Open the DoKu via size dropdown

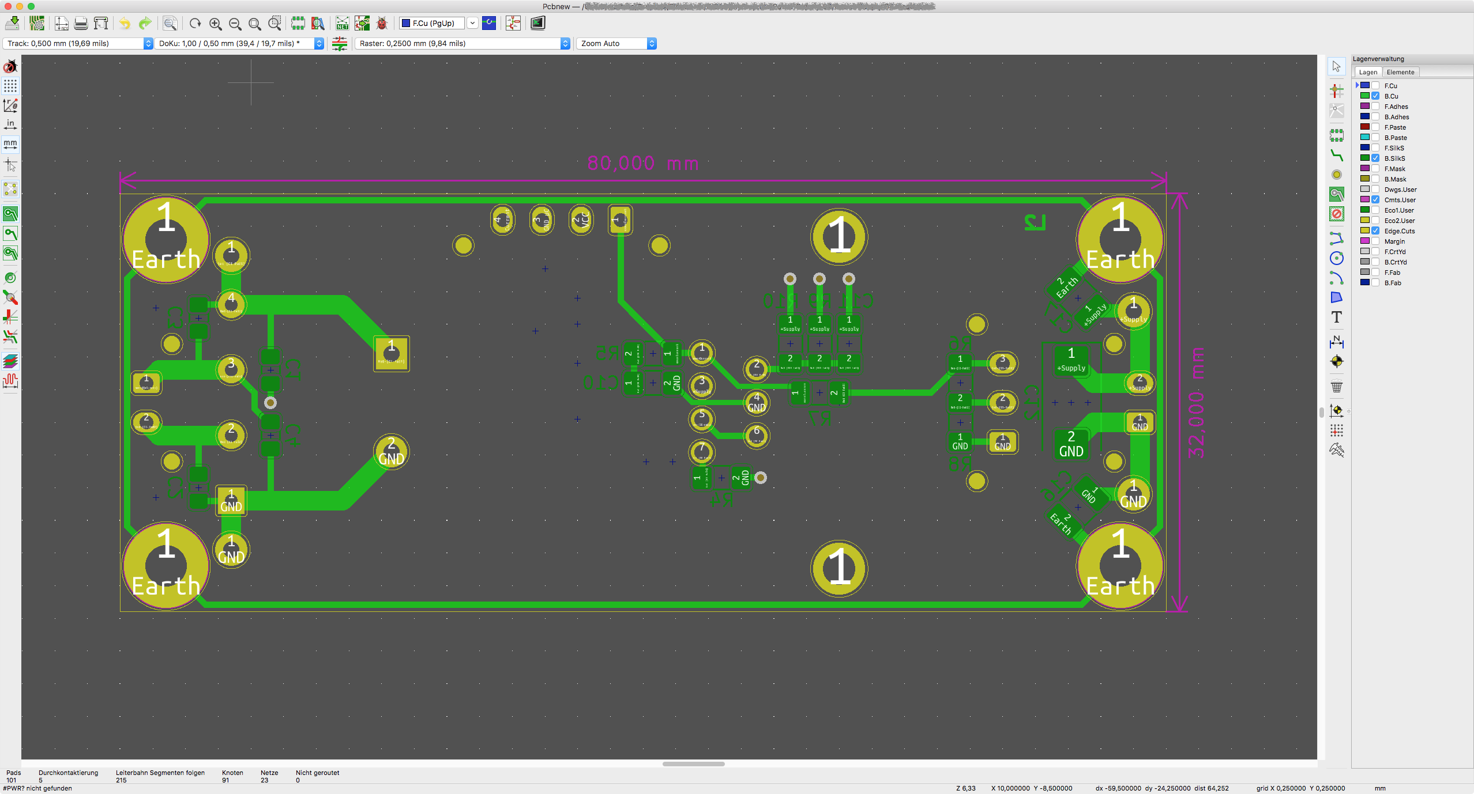239,43
